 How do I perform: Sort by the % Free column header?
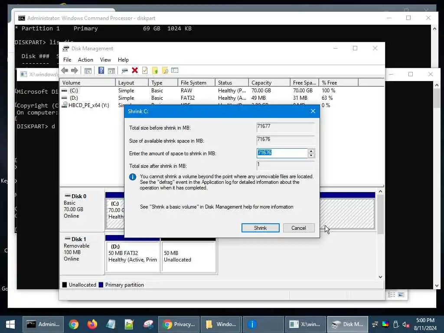339,83
